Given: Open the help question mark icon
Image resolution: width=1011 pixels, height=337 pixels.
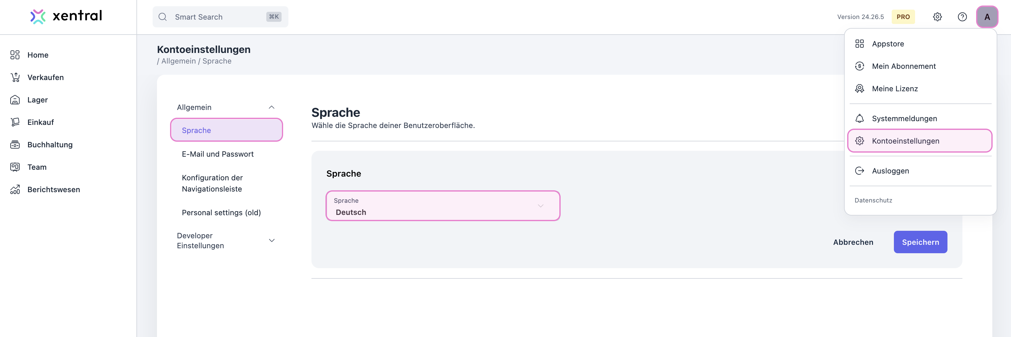Looking at the screenshot, I should click(962, 17).
